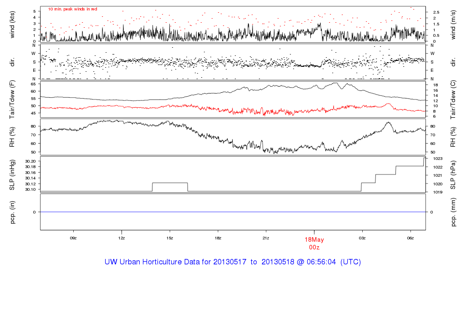Click the '18' Celsius tick value

[x=436, y=85]
